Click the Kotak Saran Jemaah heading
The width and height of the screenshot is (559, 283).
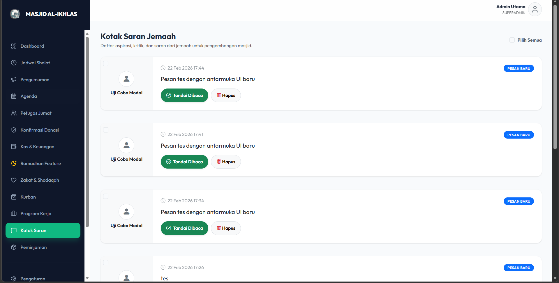[138, 36]
